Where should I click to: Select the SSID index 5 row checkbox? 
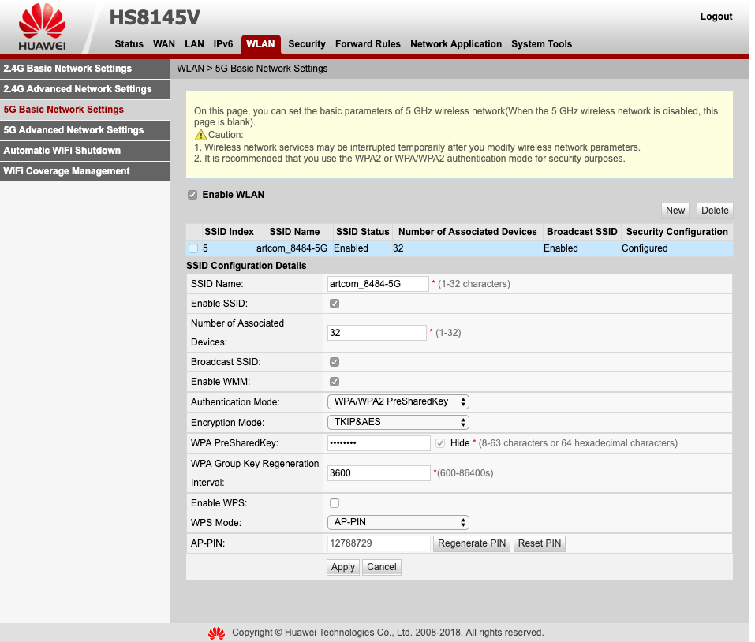pyautogui.click(x=193, y=248)
